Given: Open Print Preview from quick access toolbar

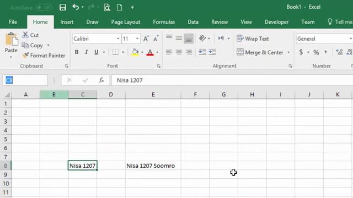Looking at the screenshot, I should point(107,7).
